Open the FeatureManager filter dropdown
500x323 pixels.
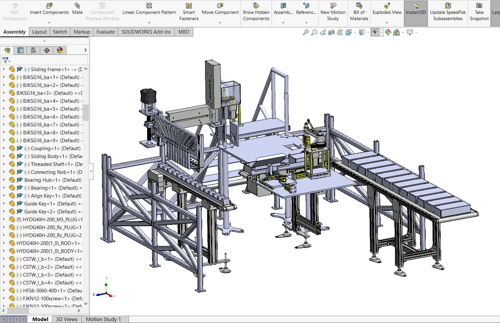6,60
